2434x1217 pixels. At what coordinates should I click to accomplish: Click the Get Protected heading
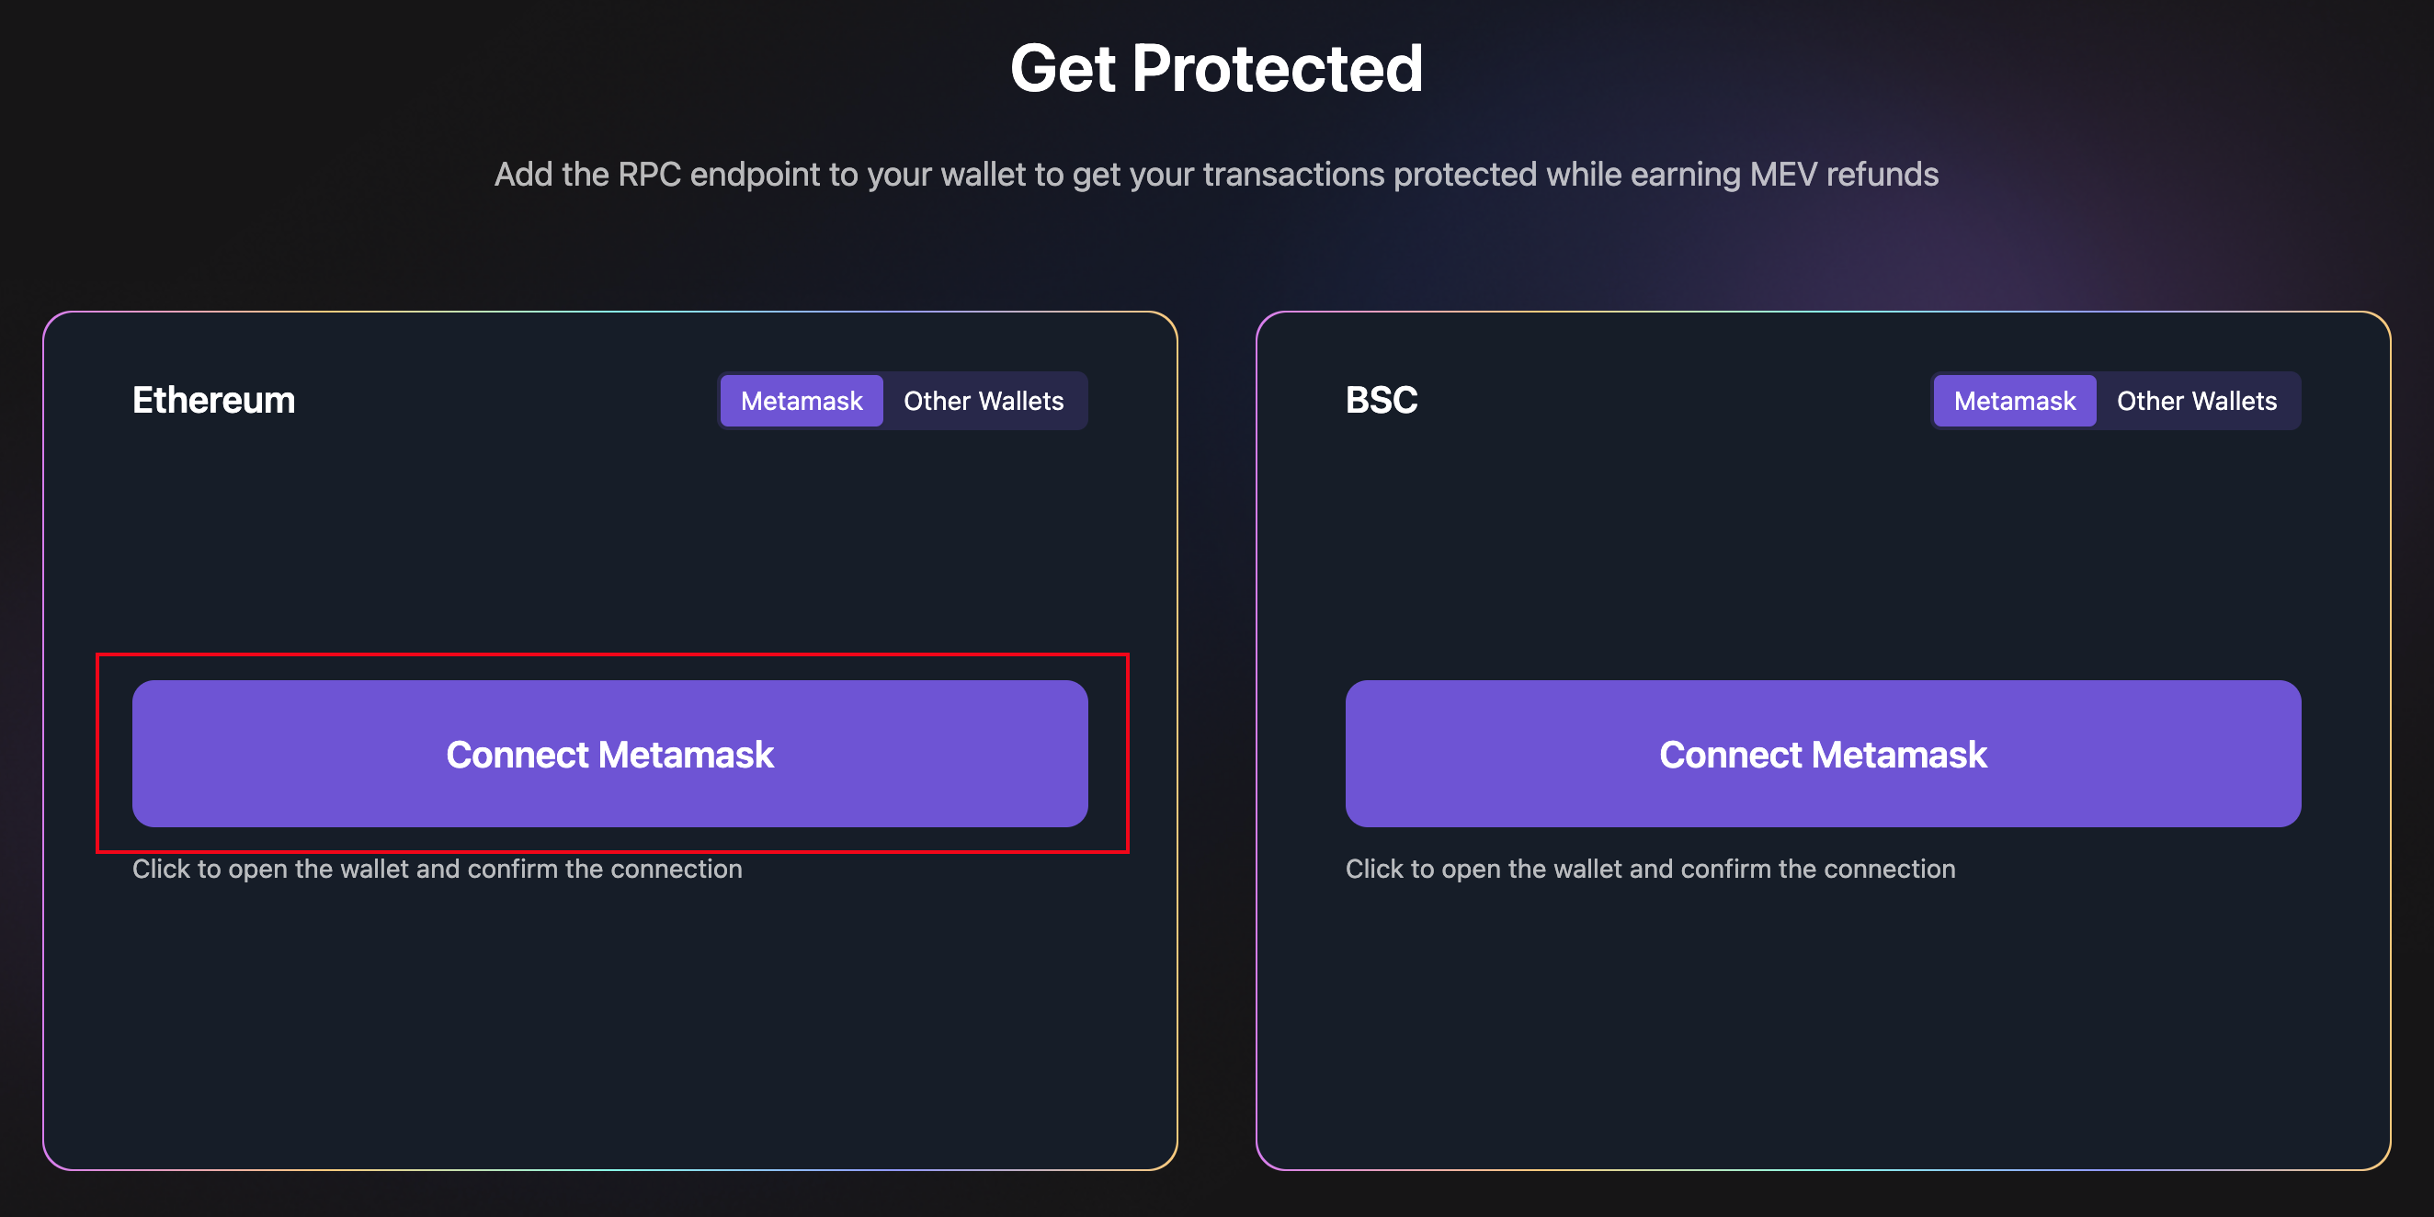pyautogui.click(x=1216, y=69)
